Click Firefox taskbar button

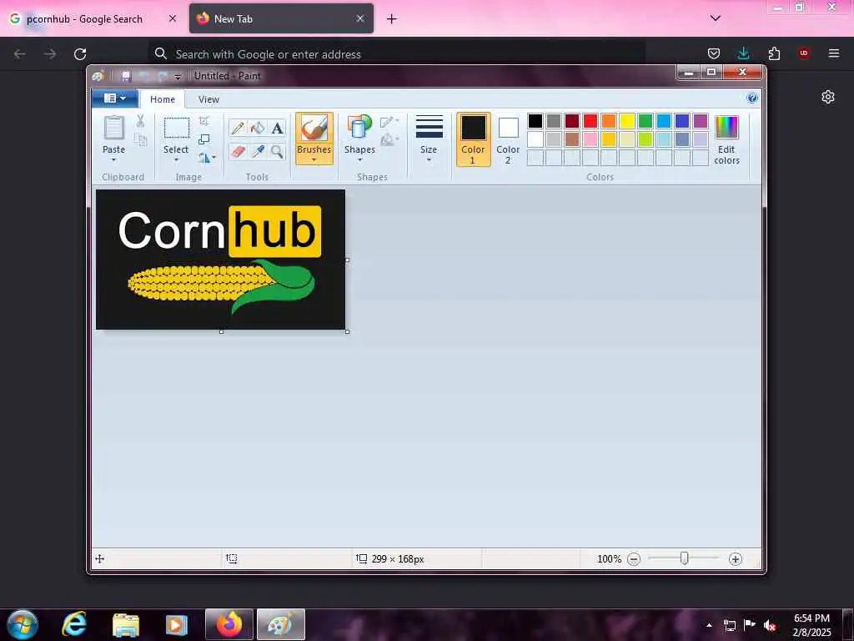pyautogui.click(x=229, y=624)
